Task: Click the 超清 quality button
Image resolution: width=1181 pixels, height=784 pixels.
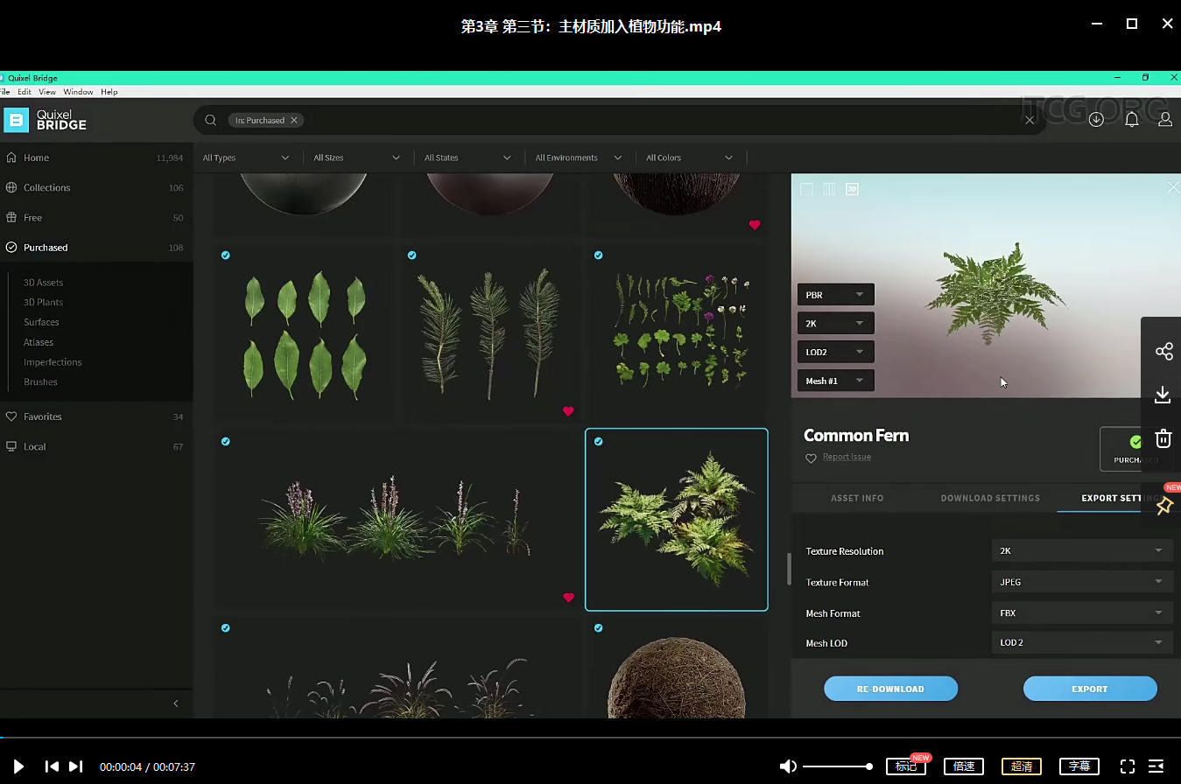Action: click(x=1022, y=766)
